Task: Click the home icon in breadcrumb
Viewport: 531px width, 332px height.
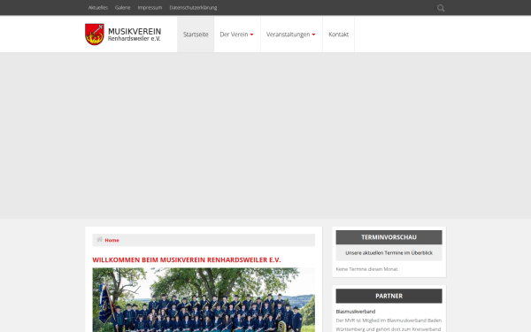Action: (99, 240)
